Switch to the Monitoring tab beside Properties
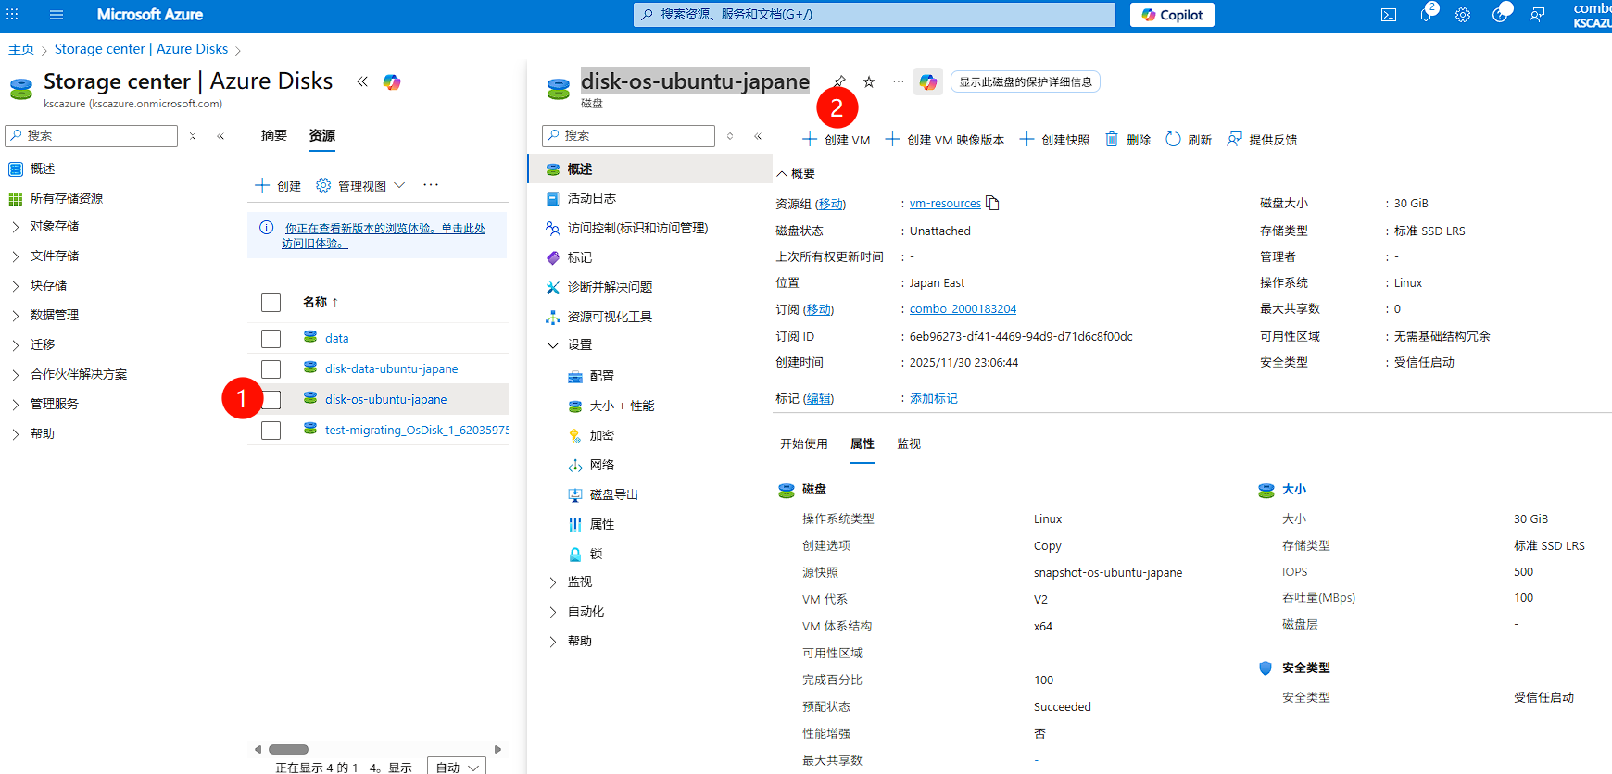Viewport: 1612px width, 774px height. pyautogui.click(x=908, y=444)
